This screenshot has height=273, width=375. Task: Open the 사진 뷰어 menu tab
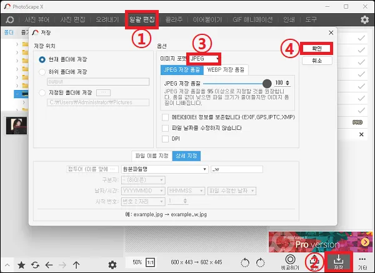[x=37, y=19]
